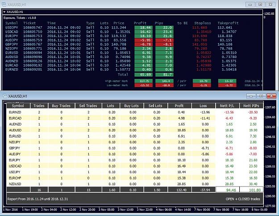Click the Total pips cell 81.7
The image size is (279, 216).
click(164, 75)
